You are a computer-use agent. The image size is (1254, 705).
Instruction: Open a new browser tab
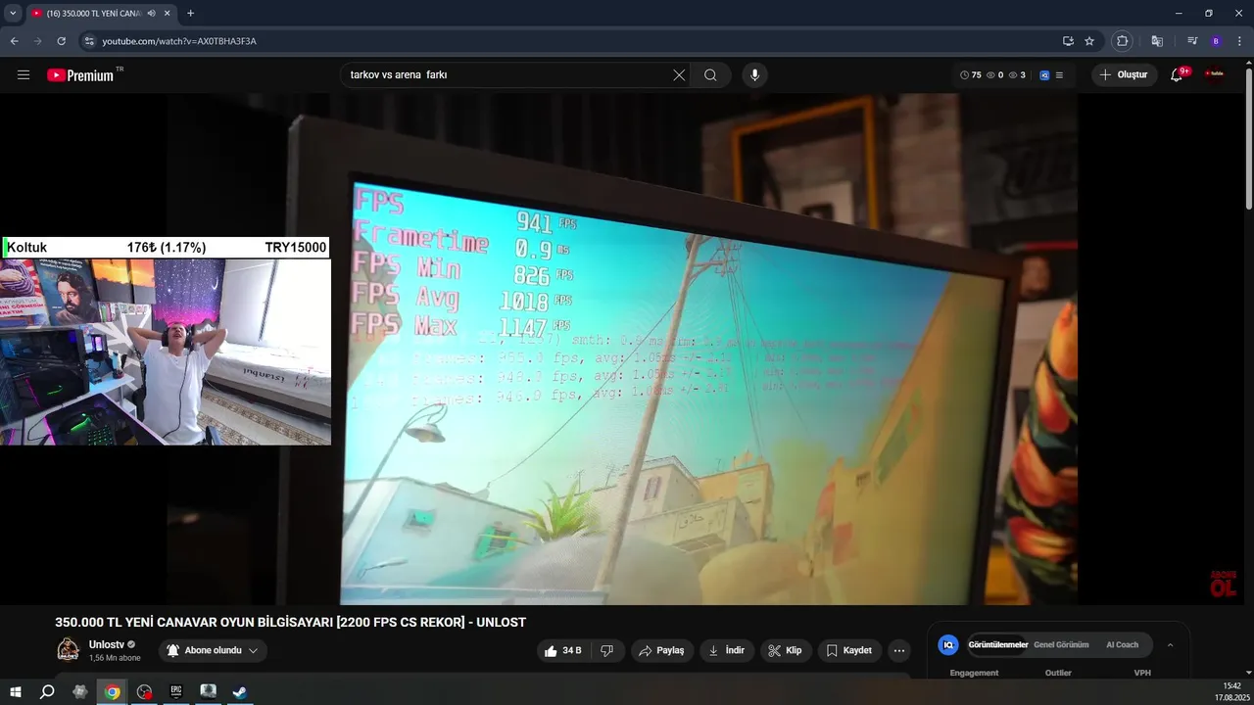point(190,13)
